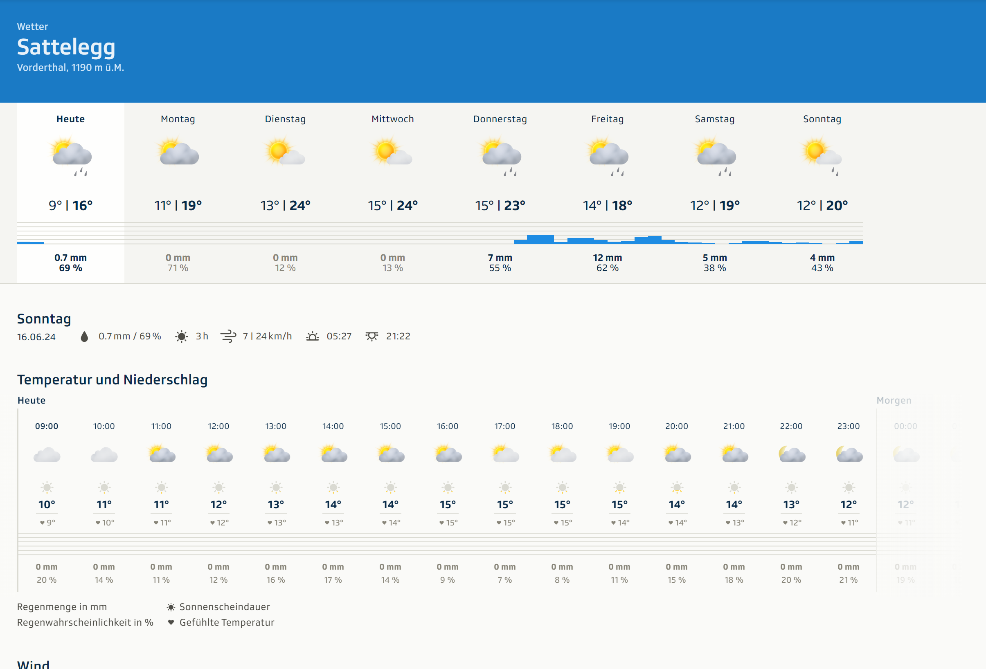Image resolution: width=986 pixels, height=669 pixels.
Task: Click the wind speed icon
Action: pos(228,337)
